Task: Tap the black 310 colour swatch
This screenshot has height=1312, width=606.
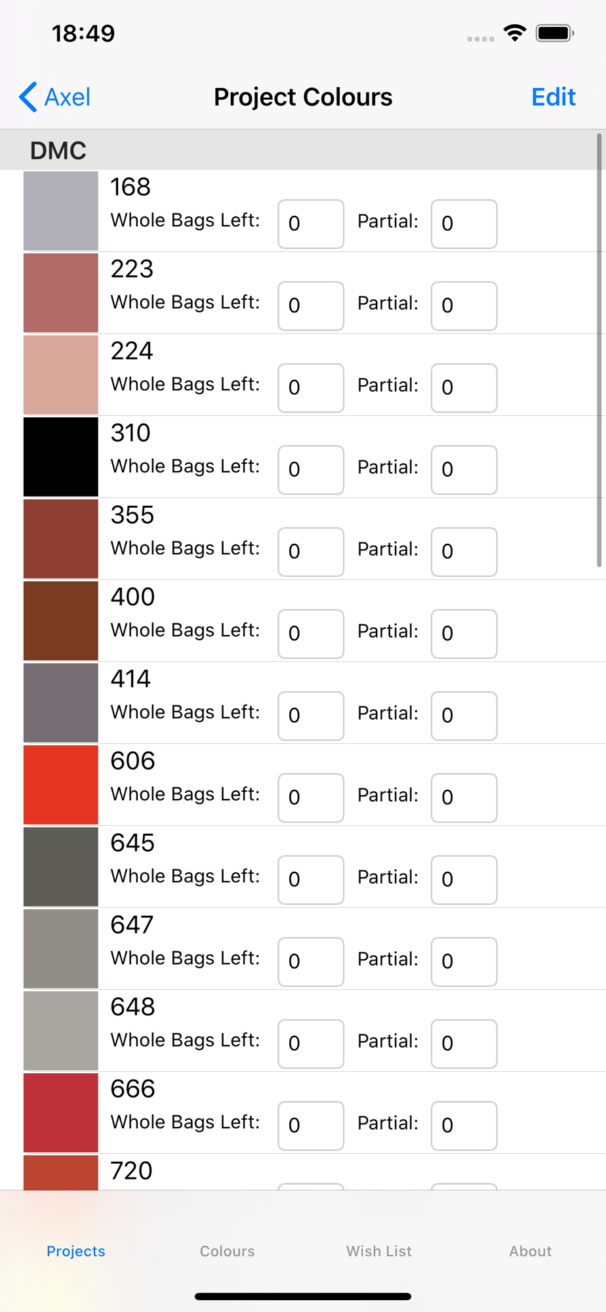Action: coord(61,457)
